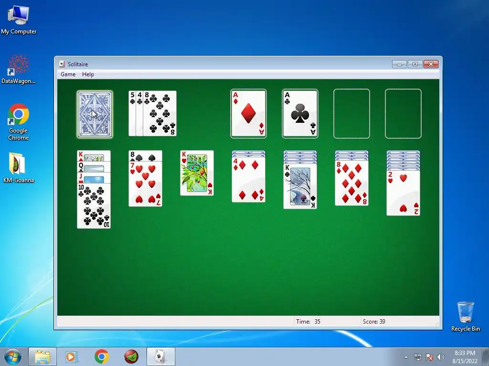
Task: Select the 8 of diamonds card
Action: (352, 183)
